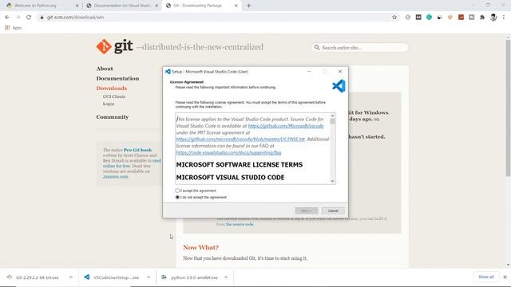The height and width of the screenshot is (287, 511).
Task: Click license text scrollbar up arrow
Action: coord(332,116)
